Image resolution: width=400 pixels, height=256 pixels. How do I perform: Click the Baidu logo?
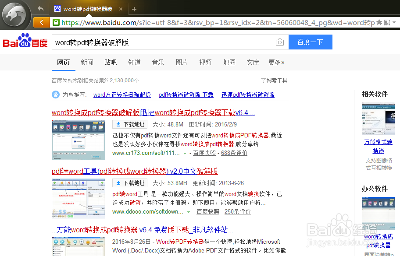click(25, 41)
